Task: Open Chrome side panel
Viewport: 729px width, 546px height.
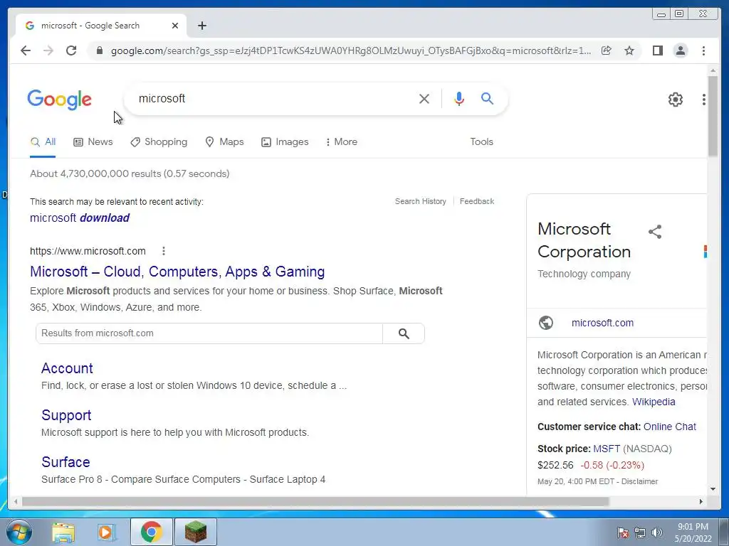Action: (x=657, y=50)
